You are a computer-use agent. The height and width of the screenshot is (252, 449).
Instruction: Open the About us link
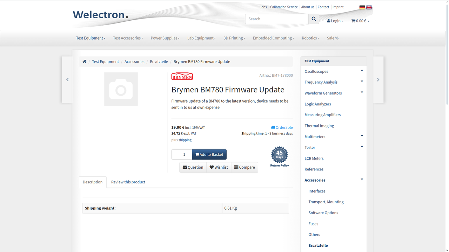tap(308, 7)
